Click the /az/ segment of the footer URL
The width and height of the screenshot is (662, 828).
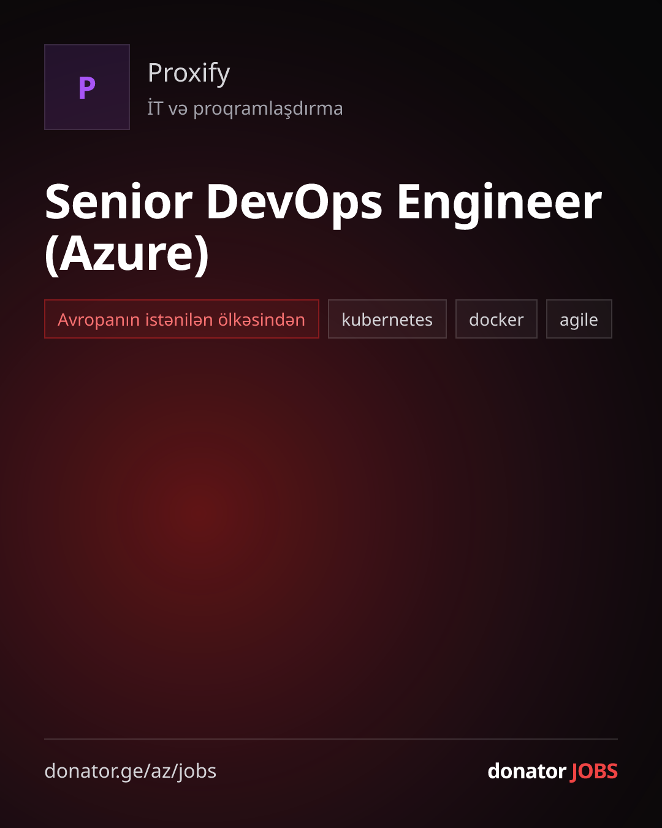point(161,772)
